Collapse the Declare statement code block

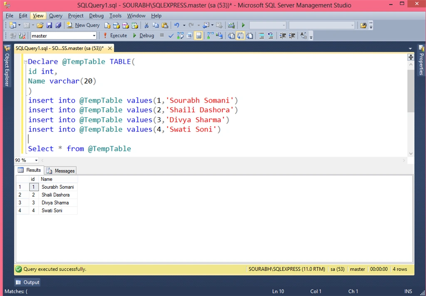tap(25, 62)
